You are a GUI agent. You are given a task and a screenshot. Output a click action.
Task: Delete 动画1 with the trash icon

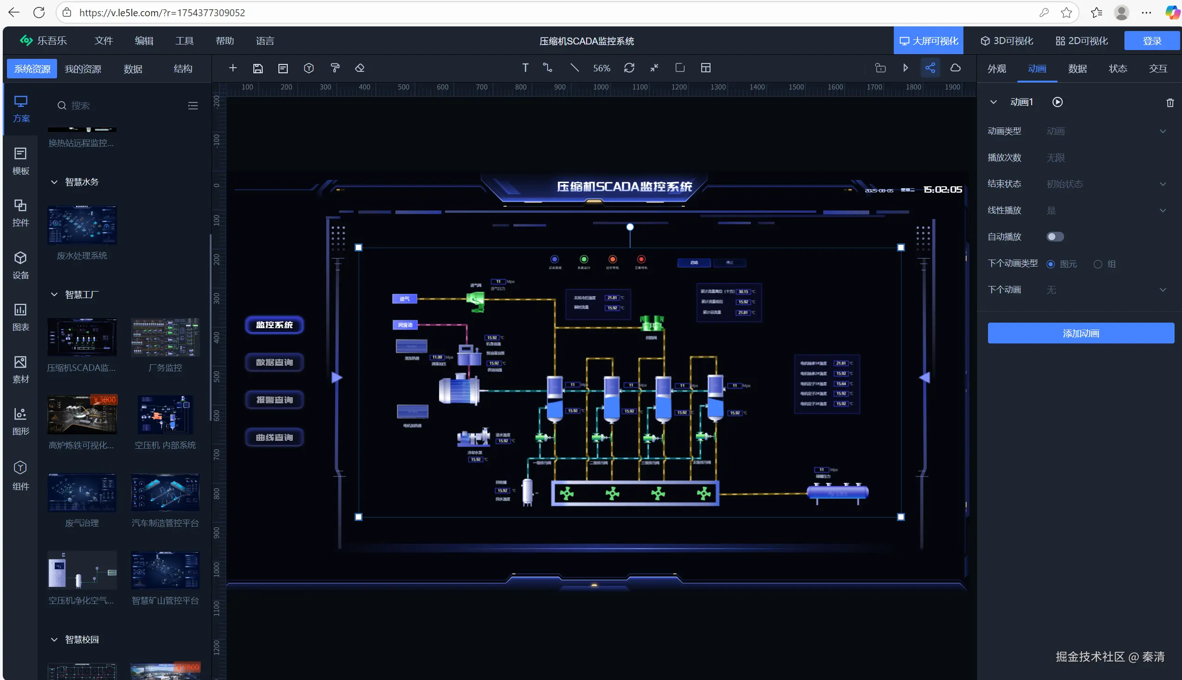[x=1170, y=102]
